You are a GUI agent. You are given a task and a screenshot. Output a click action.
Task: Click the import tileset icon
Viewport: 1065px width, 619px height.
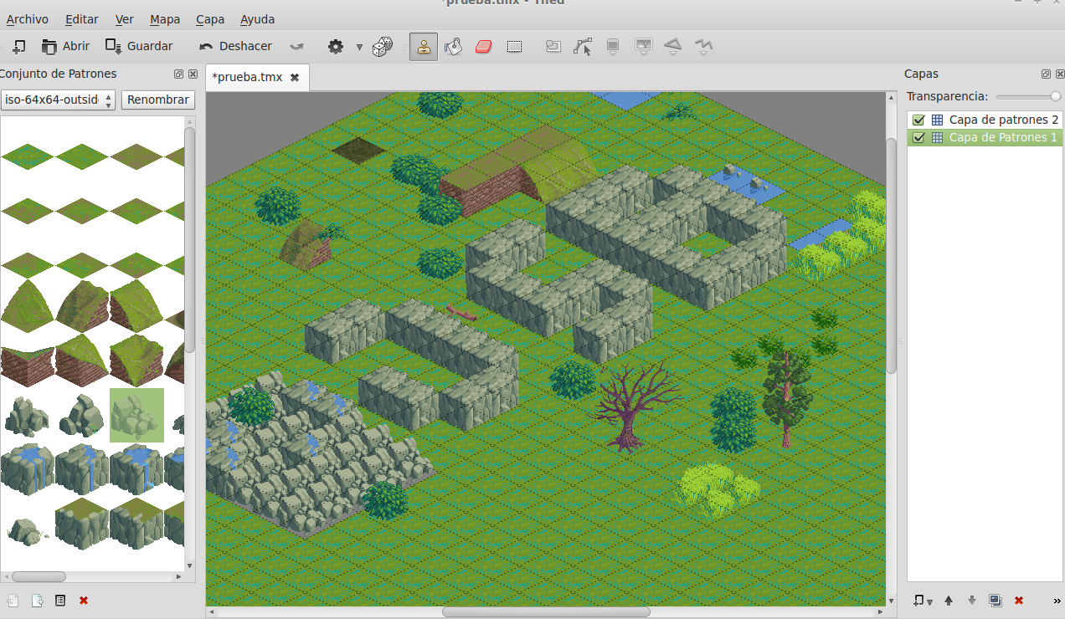(x=36, y=601)
